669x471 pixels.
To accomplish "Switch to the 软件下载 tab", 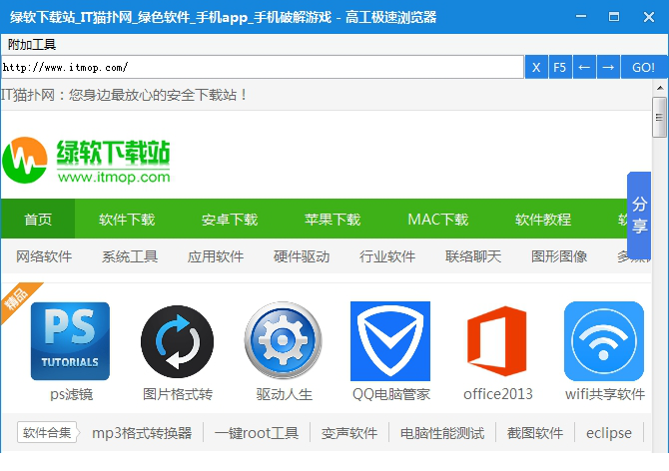I will [x=127, y=220].
